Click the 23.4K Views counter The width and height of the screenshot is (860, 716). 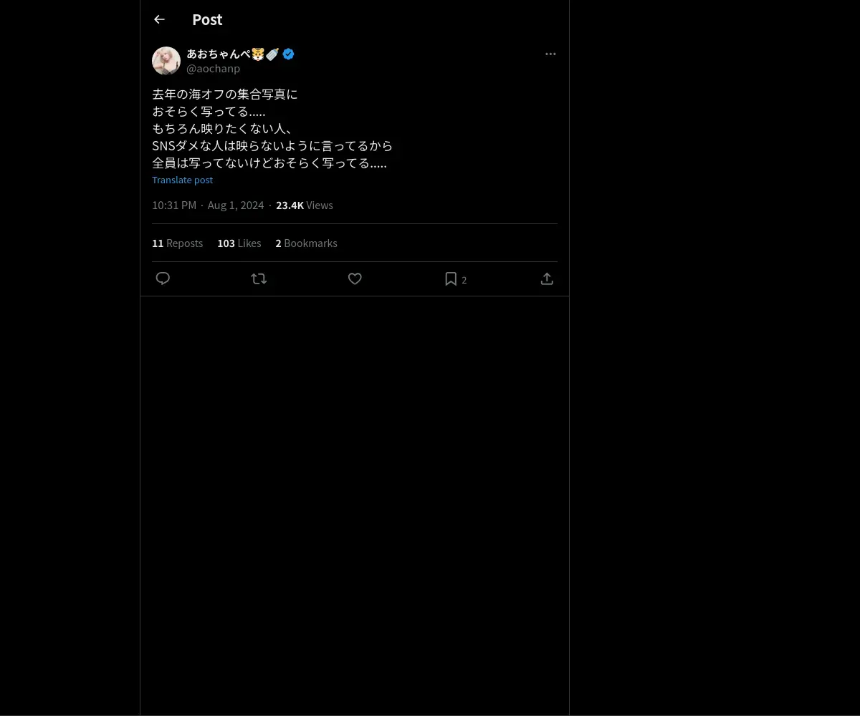pos(305,205)
